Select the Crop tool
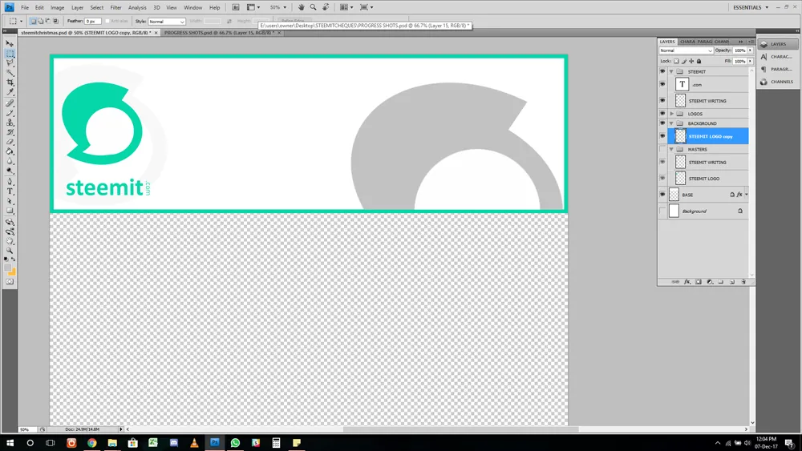 pos(10,83)
